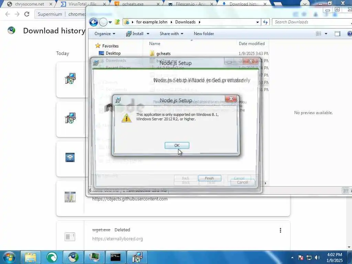Click OK in the Node.js Setup warning dialog
Screen dimensions: 352x264
point(177,145)
